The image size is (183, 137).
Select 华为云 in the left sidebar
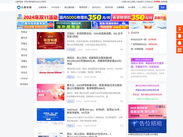(24, 49)
